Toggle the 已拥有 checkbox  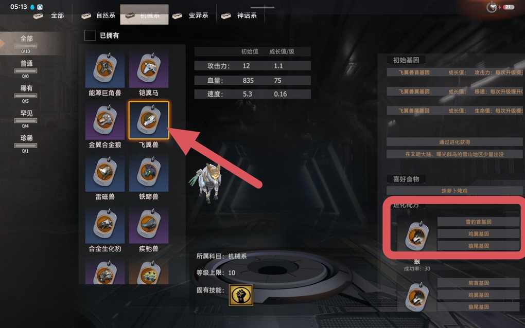click(x=90, y=35)
